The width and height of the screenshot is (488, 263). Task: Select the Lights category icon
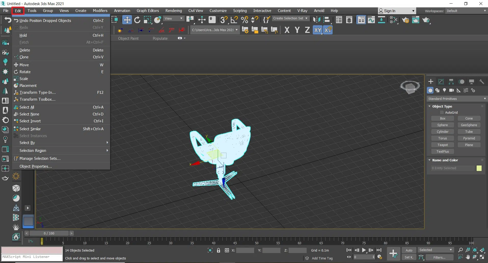pos(444,90)
